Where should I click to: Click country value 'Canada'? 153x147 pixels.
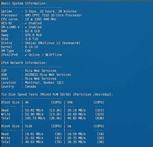click(x=30, y=87)
